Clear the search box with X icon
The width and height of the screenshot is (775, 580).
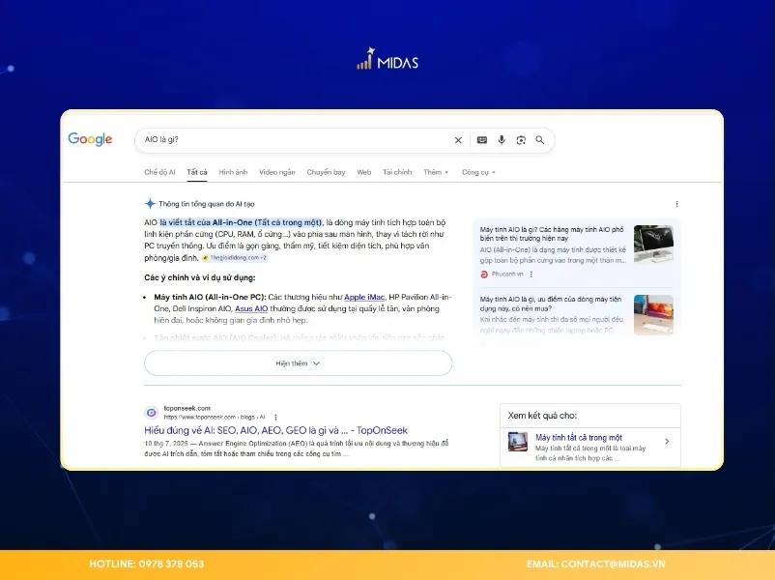[x=458, y=140]
